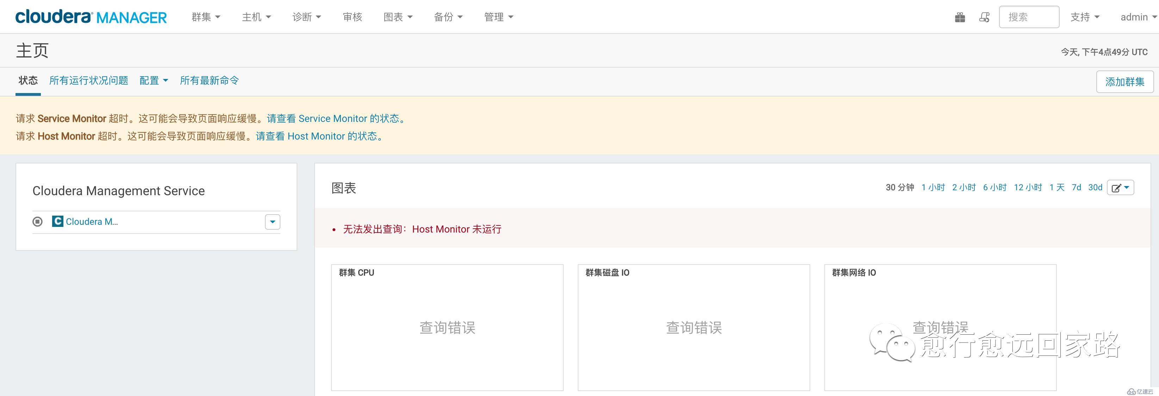This screenshot has height=396, width=1159.
Task: Switch to 所有运行状况问题 tab
Action: point(89,81)
